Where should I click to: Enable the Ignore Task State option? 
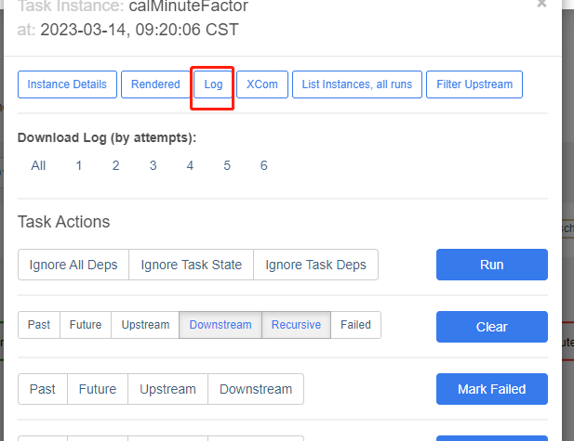191,265
